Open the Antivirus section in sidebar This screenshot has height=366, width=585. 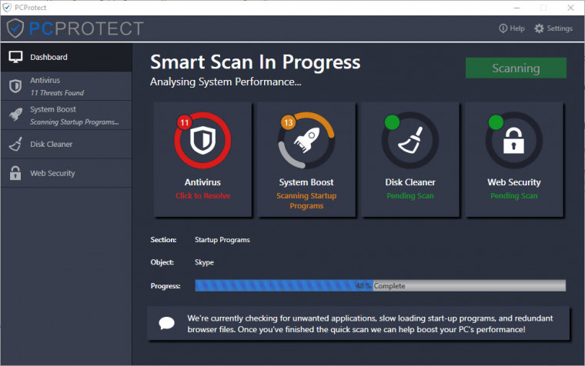click(66, 86)
